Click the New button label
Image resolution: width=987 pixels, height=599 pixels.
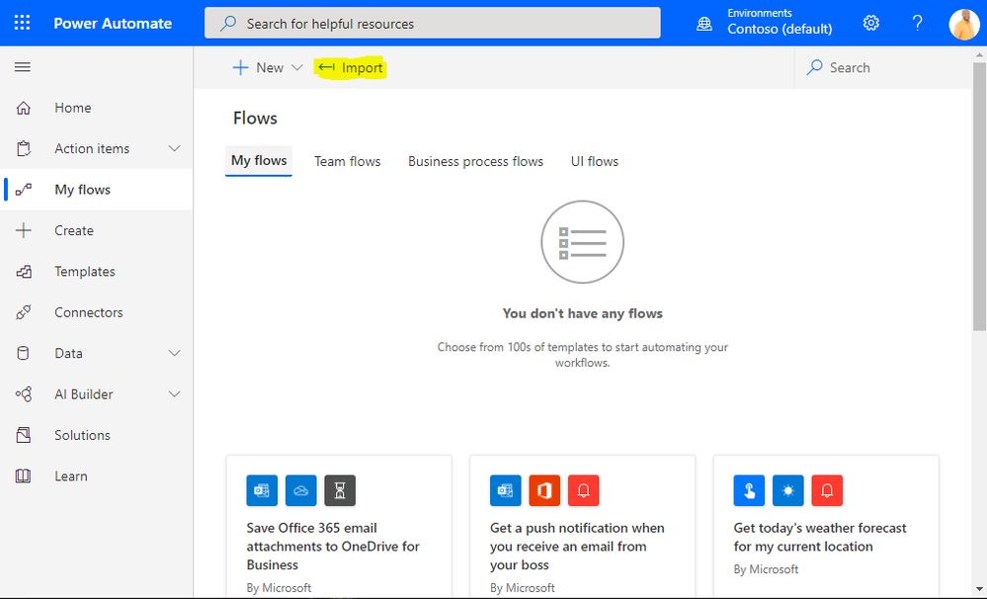coord(270,67)
